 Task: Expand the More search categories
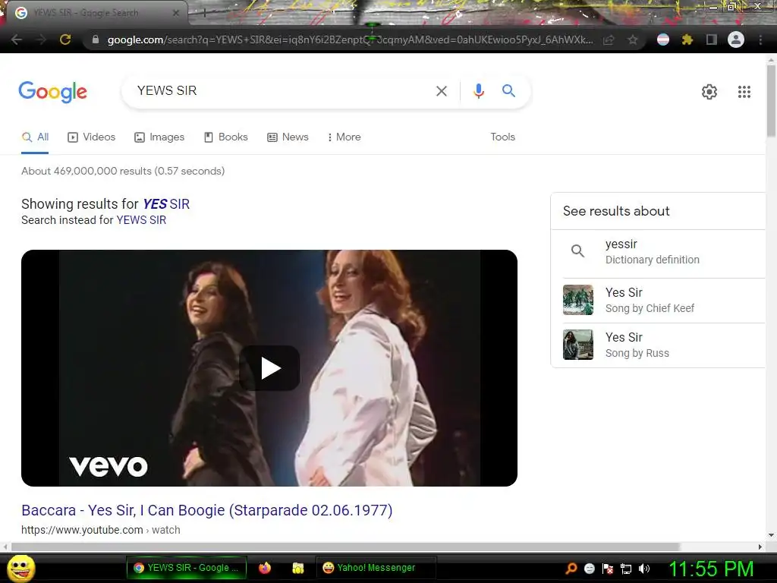point(344,137)
